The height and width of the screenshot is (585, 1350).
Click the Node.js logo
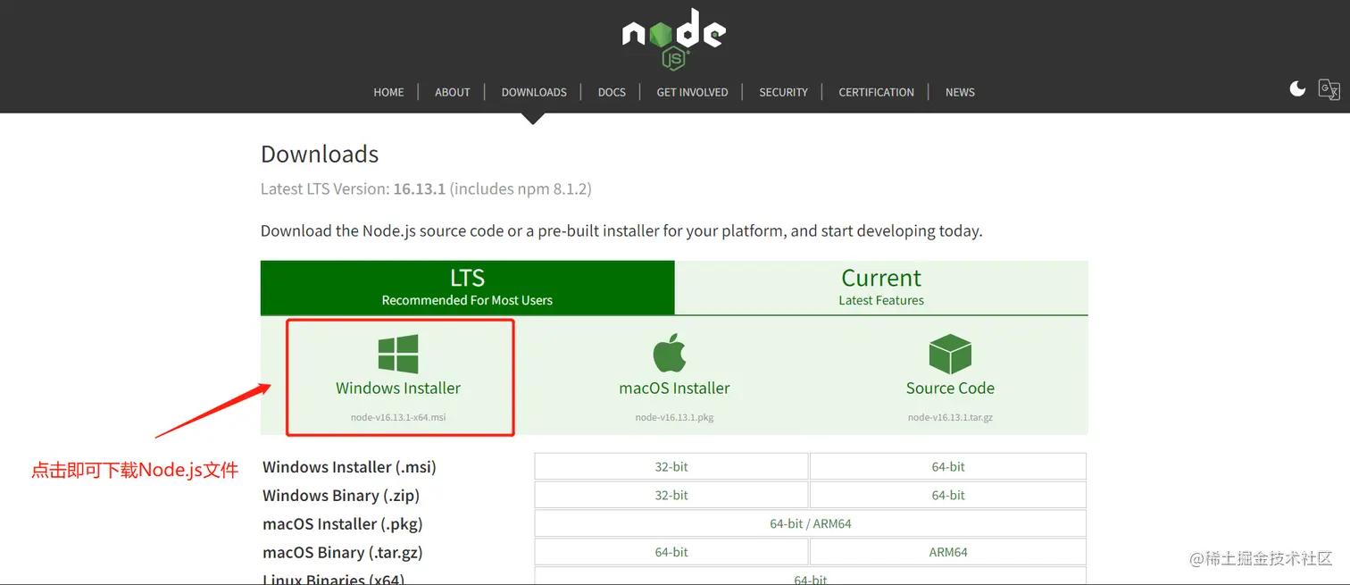[674, 38]
